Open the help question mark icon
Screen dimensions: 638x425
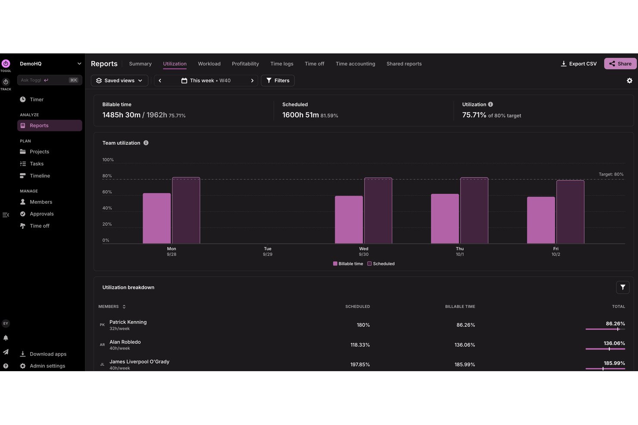[x=6, y=366]
